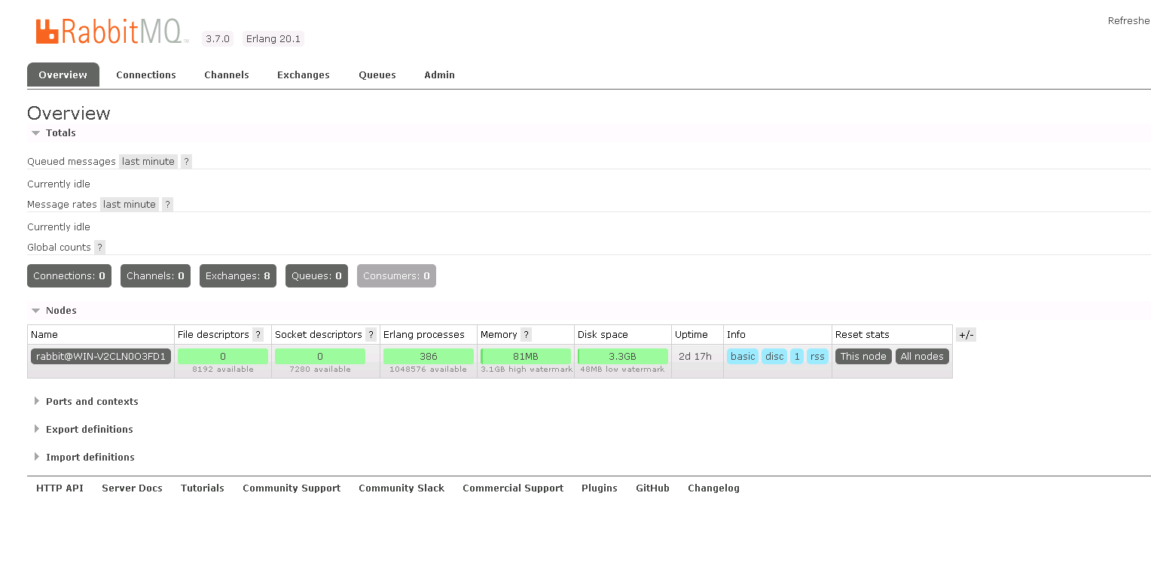Open Commercial Support link
The width and height of the screenshot is (1151, 581).
tap(513, 488)
